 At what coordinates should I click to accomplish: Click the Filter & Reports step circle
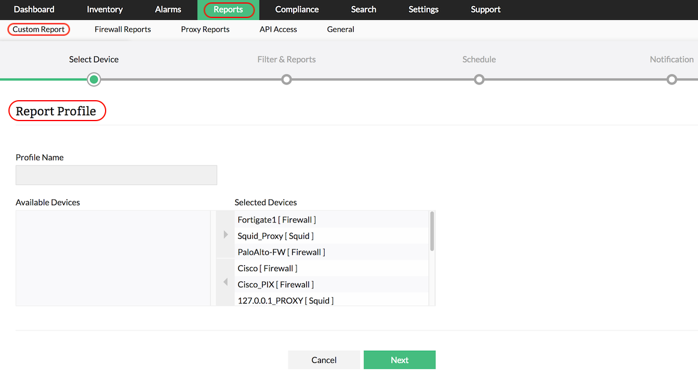tap(286, 79)
